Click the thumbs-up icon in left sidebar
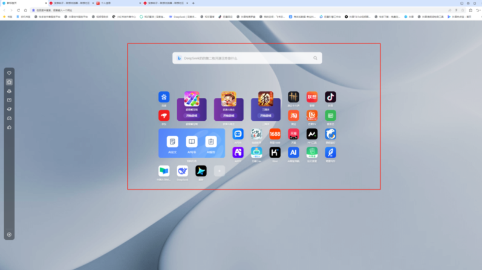Image resolution: width=482 pixels, height=270 pixels. coord(9,127)
